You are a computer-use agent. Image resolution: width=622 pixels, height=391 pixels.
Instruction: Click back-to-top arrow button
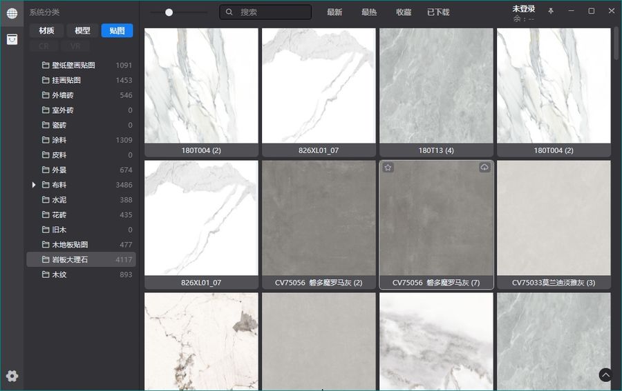[605, 374]
